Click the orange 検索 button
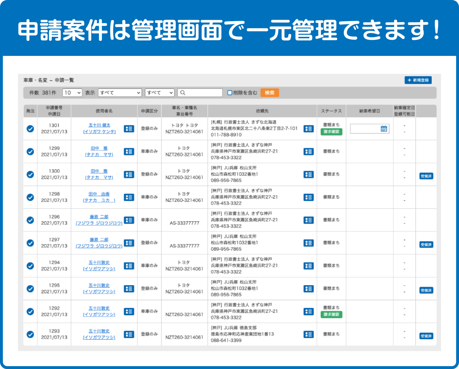This screenshot has width=459, height=369. point(270,93)
